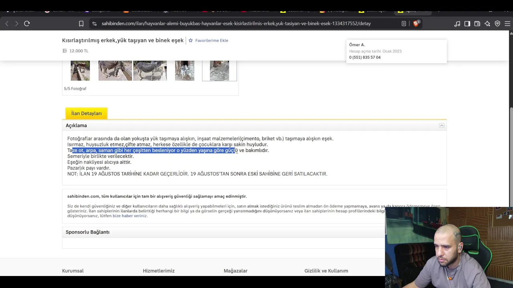Collapse the Açıklama section arrow
The image size is (513, 288).
tap(442, 126)
